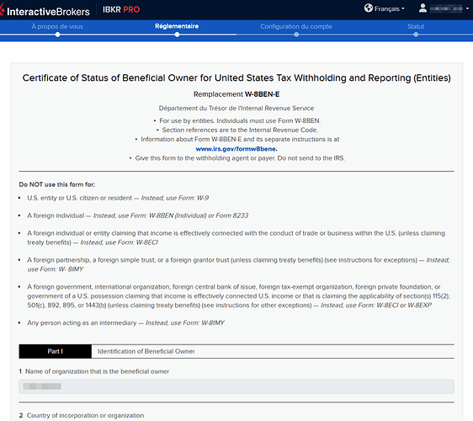The image size is (473, 421).
Task: Open the Configuration du compte step
Action: coord(296,27)
